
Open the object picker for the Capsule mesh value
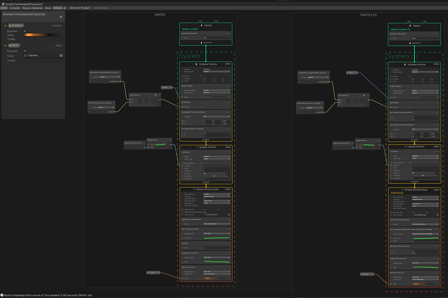[61, 55]
